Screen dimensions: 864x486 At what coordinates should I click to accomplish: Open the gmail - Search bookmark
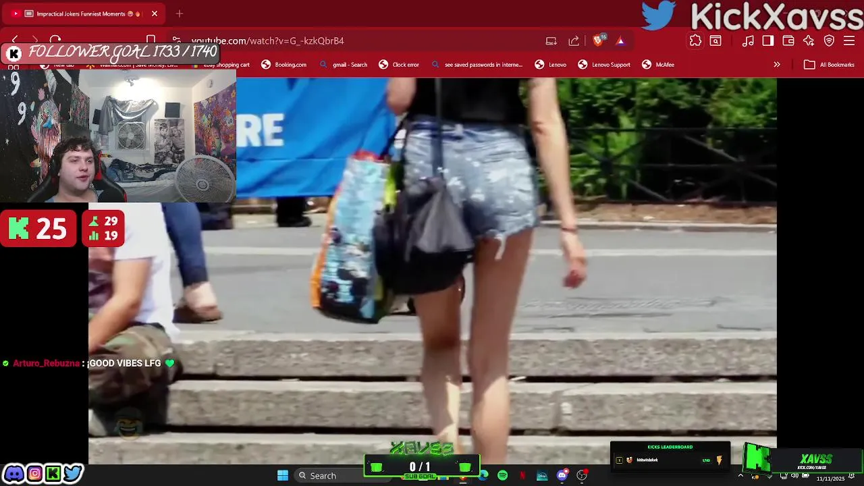pyautogui.click(x=343, y=65)
